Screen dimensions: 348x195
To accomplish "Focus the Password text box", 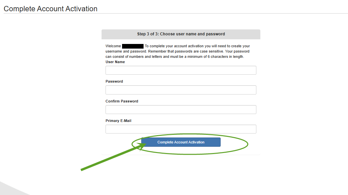I will (181, 90).
